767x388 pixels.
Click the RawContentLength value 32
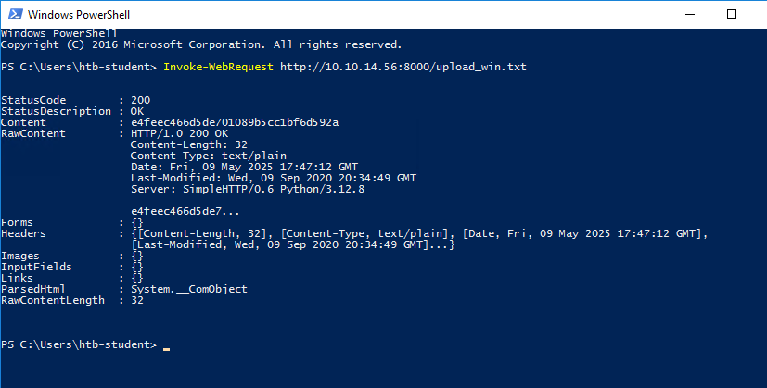(137, 301)
